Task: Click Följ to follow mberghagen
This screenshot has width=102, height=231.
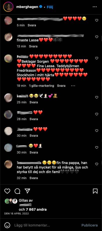Action: [50, 7]
